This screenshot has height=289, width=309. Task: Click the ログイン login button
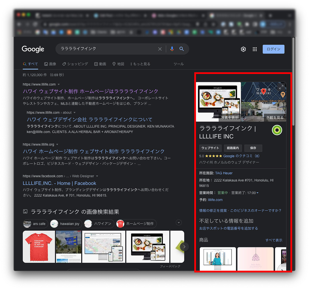[274, 49]
